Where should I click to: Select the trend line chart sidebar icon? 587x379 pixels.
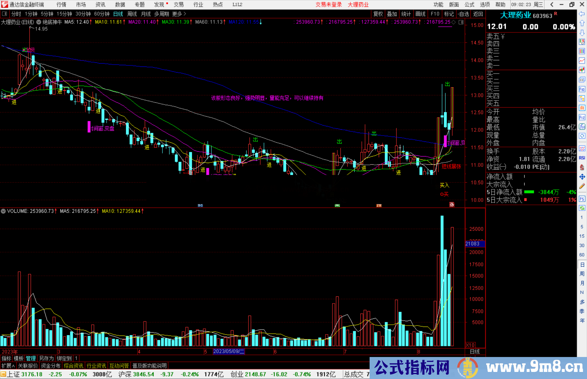582,61
